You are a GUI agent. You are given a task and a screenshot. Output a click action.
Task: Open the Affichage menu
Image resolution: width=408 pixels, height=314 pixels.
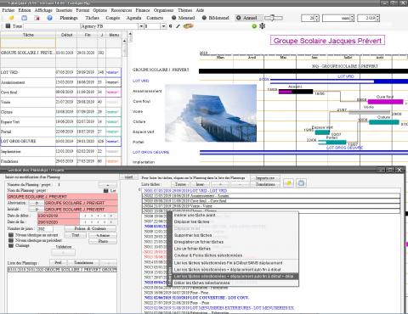43,10
